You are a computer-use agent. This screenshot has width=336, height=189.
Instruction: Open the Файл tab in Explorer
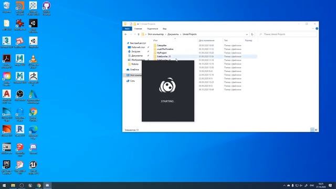127,28
